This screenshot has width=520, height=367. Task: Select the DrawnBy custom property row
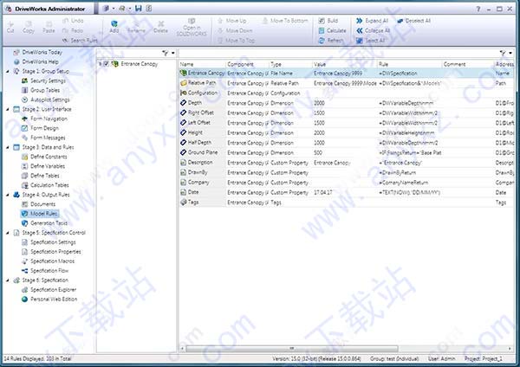[346, 172]
